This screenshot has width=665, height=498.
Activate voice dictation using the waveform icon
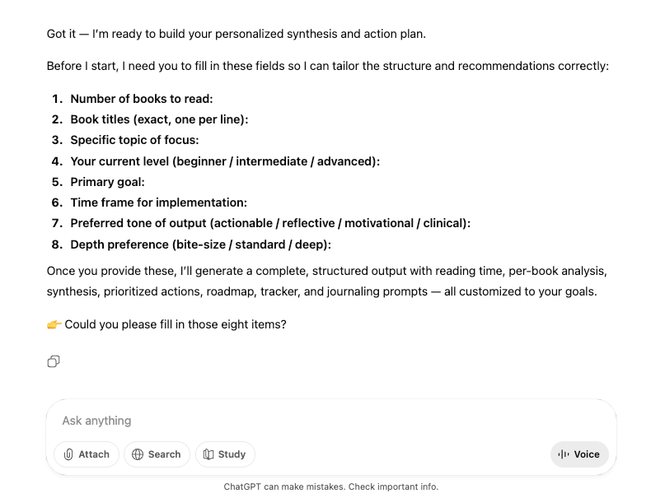point(564,454)
